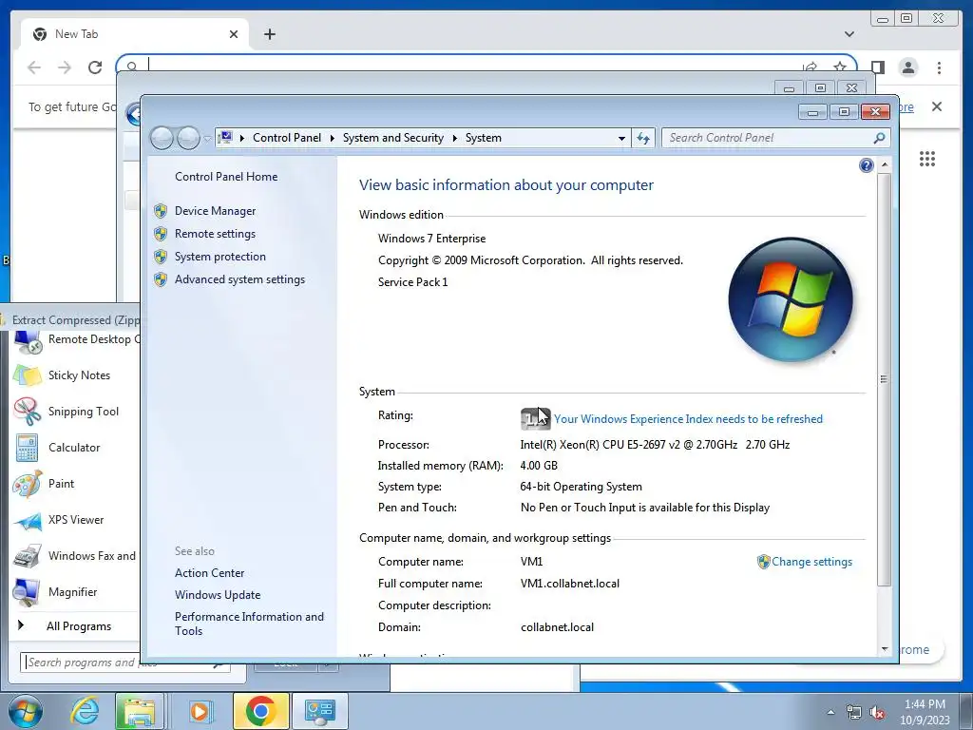The width and height of the screenshot is (973, 730).
Task: Open Internet Explorer from taskbar
Action: (x=85, y=711)
